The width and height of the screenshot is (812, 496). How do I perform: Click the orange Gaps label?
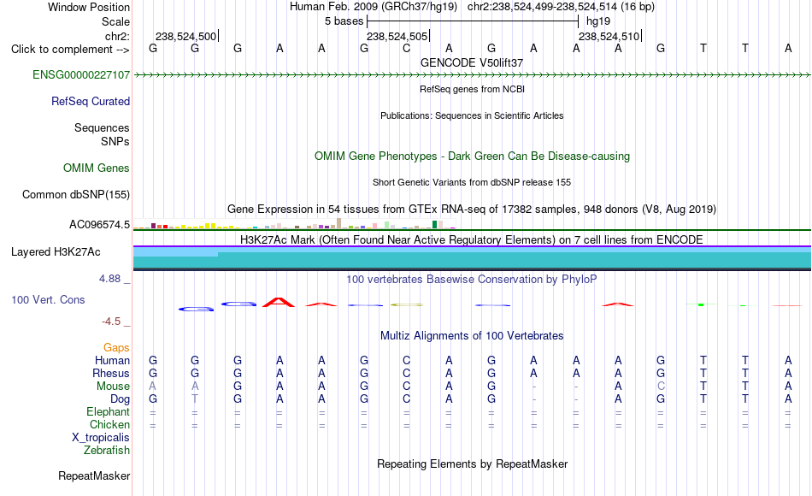(116, 347)
